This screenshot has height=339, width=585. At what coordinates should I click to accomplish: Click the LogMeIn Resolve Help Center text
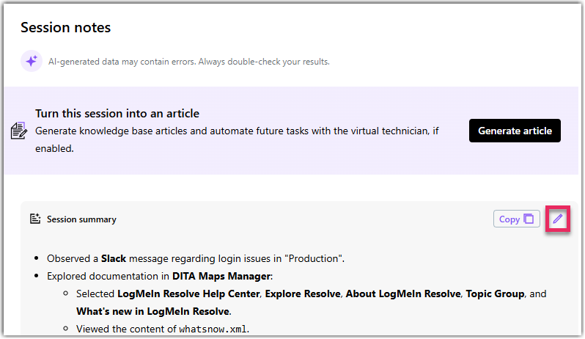(188, 294)
